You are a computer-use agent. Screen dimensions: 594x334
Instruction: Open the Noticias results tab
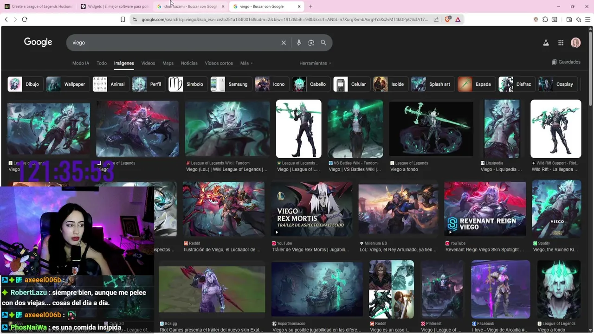pyautogui.click(x=189, y=63)
